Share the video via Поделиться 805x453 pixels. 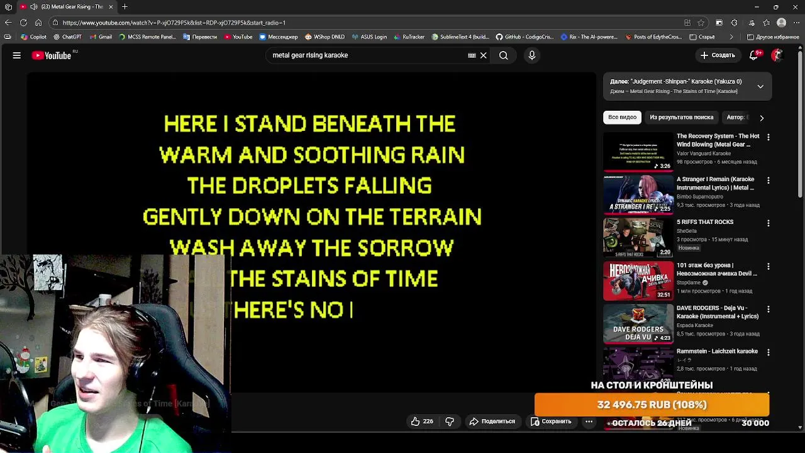492,422
